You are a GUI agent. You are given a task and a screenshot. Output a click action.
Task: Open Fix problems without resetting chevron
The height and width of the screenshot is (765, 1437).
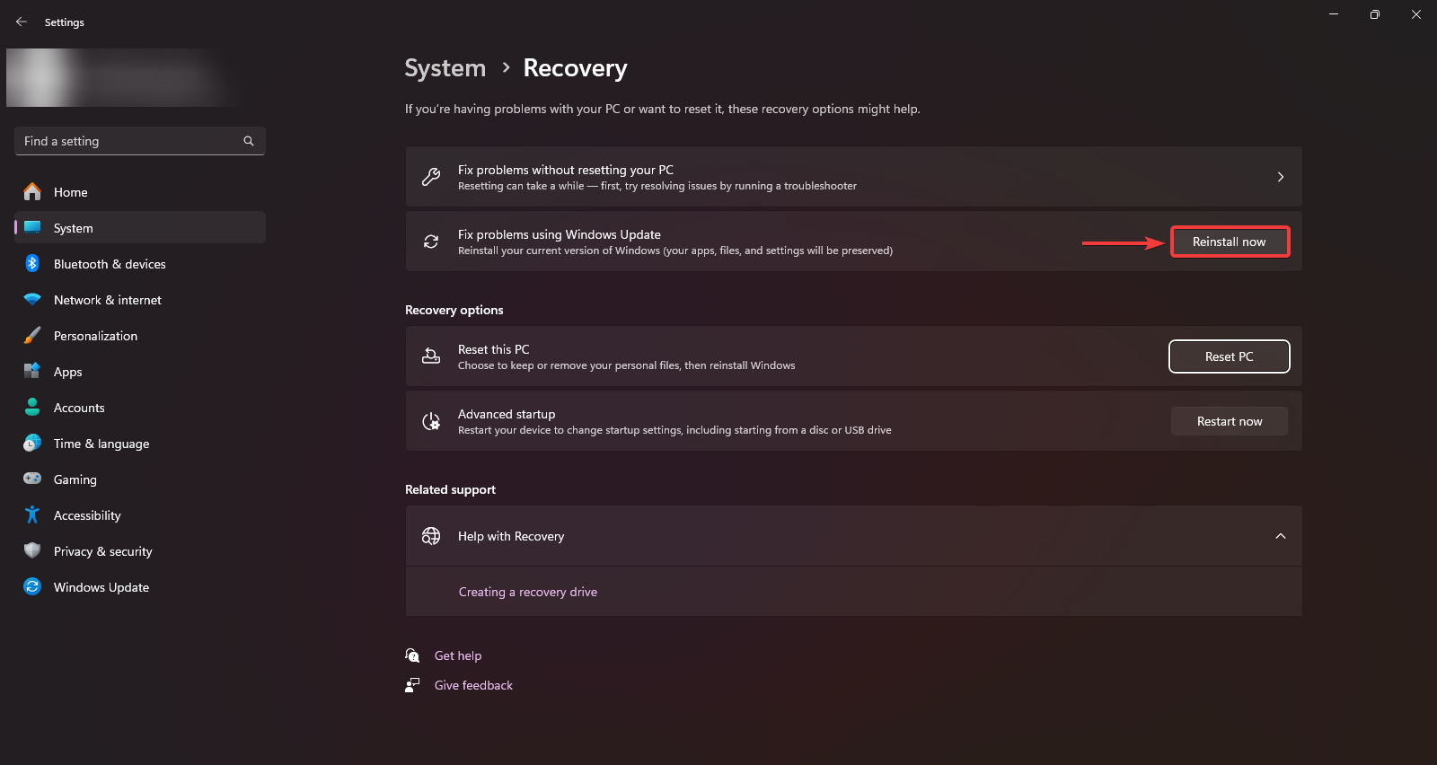point(1281,177)
